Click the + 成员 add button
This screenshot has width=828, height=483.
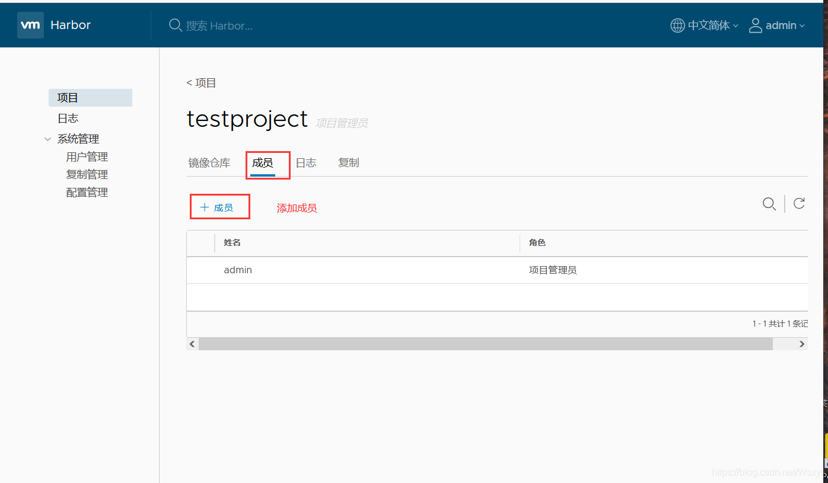point(217,207)
